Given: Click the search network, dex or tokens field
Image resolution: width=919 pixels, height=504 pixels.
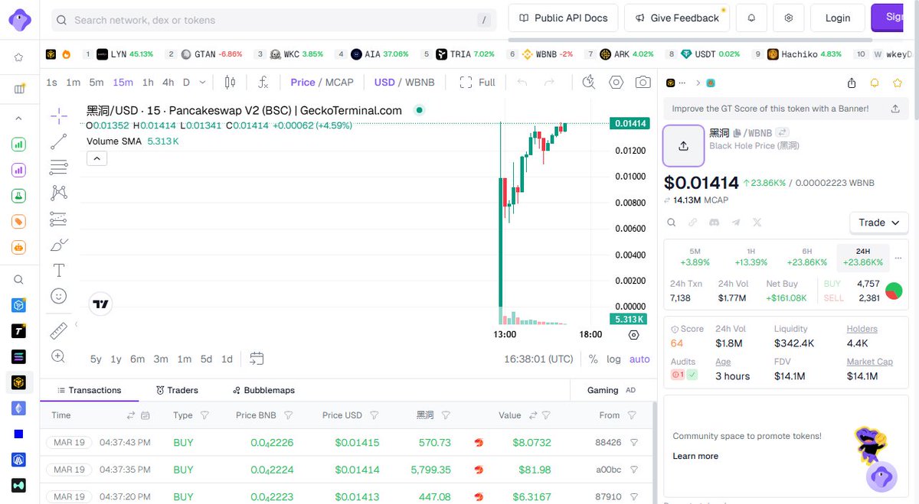Looking at the screenshot, I should 273,20.
